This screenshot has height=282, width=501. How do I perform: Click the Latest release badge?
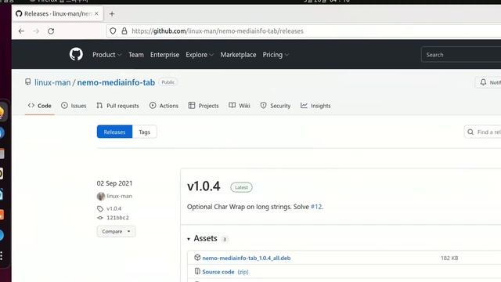(x=241, y=187)
